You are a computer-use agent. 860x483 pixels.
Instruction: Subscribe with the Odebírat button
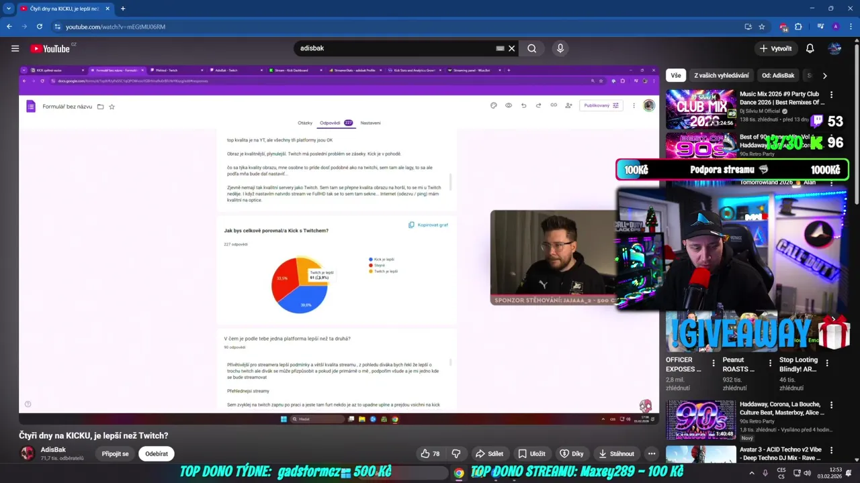point(157,453)
